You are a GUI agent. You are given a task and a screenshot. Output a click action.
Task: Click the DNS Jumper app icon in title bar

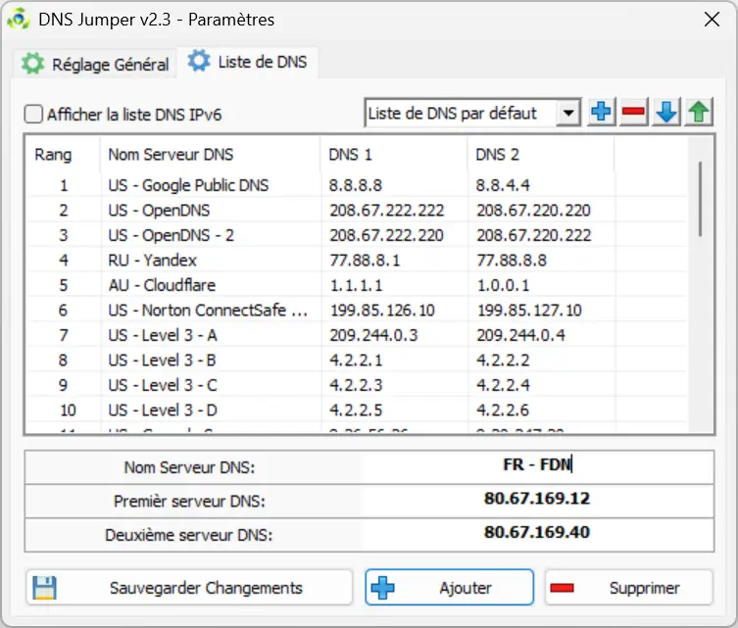pos(19,20)
